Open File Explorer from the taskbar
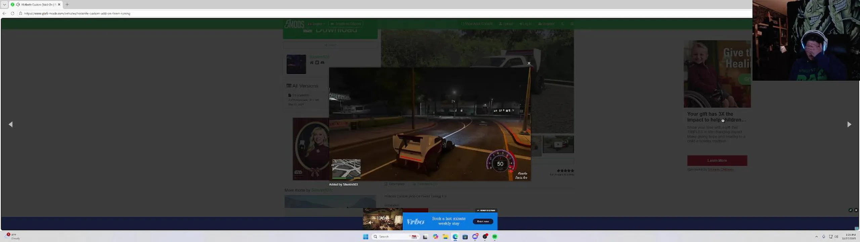This screenshot has height=242, width=860. (445, 237)
